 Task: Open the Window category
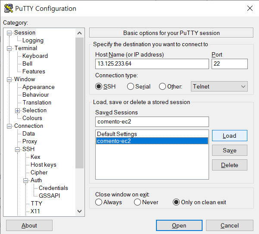point(25,79)
